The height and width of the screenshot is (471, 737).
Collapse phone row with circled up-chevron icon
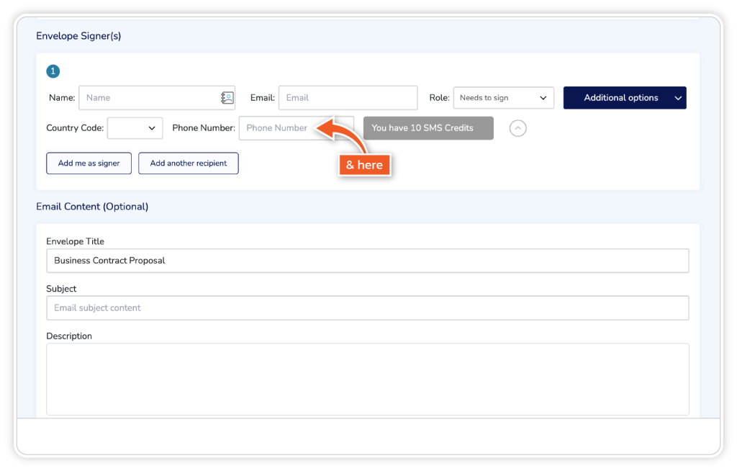517,128
